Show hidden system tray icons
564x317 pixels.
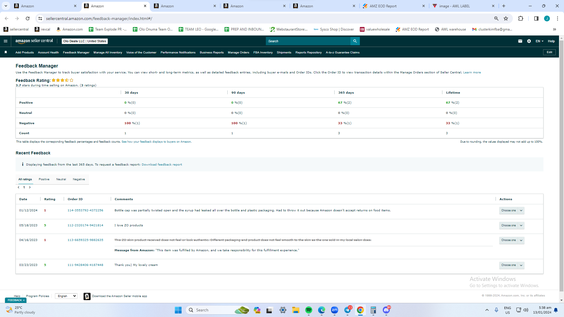point(487,310)
